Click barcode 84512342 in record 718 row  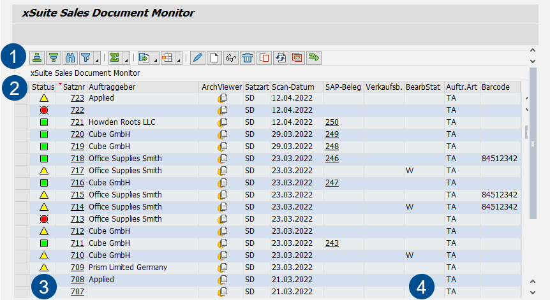pyautogui.click(x=499, y=159)
